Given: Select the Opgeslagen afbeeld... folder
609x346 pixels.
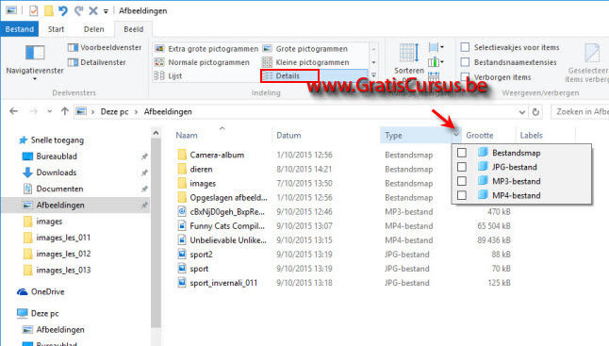Looking at the screenshot, I should point(228,198).
